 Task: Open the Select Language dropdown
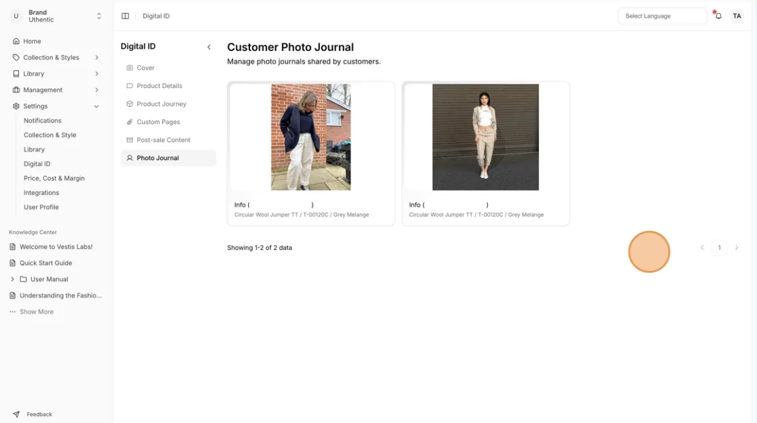pyautogui.click(x=662, y=16)
